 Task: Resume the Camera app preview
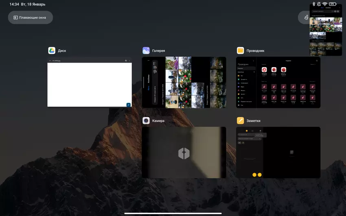point(184,153)
